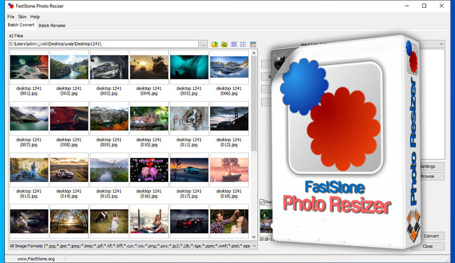The image size is (455, 263).
Task: Click file name 'desktop 1241 (018).jpg'
Action: pos(229,193)
